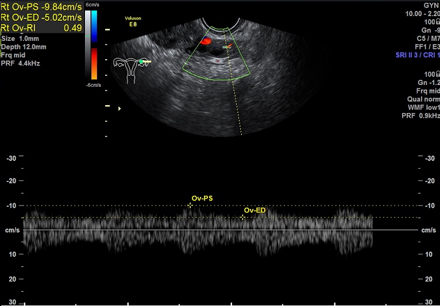Click the grayscale bar beside color map
Screen dimensions: 440x306
point(87,46)
